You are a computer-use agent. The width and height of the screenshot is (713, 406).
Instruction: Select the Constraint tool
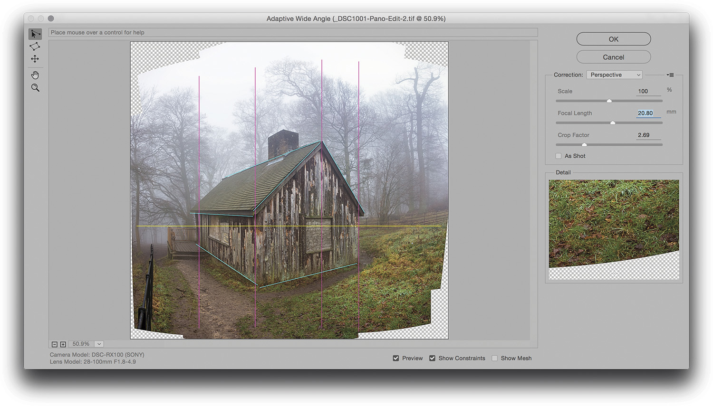pyautogui.click(x=35, y=34)
